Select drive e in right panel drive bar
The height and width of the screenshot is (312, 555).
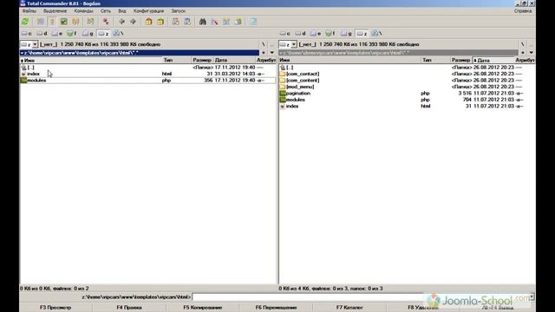(316, 33)
